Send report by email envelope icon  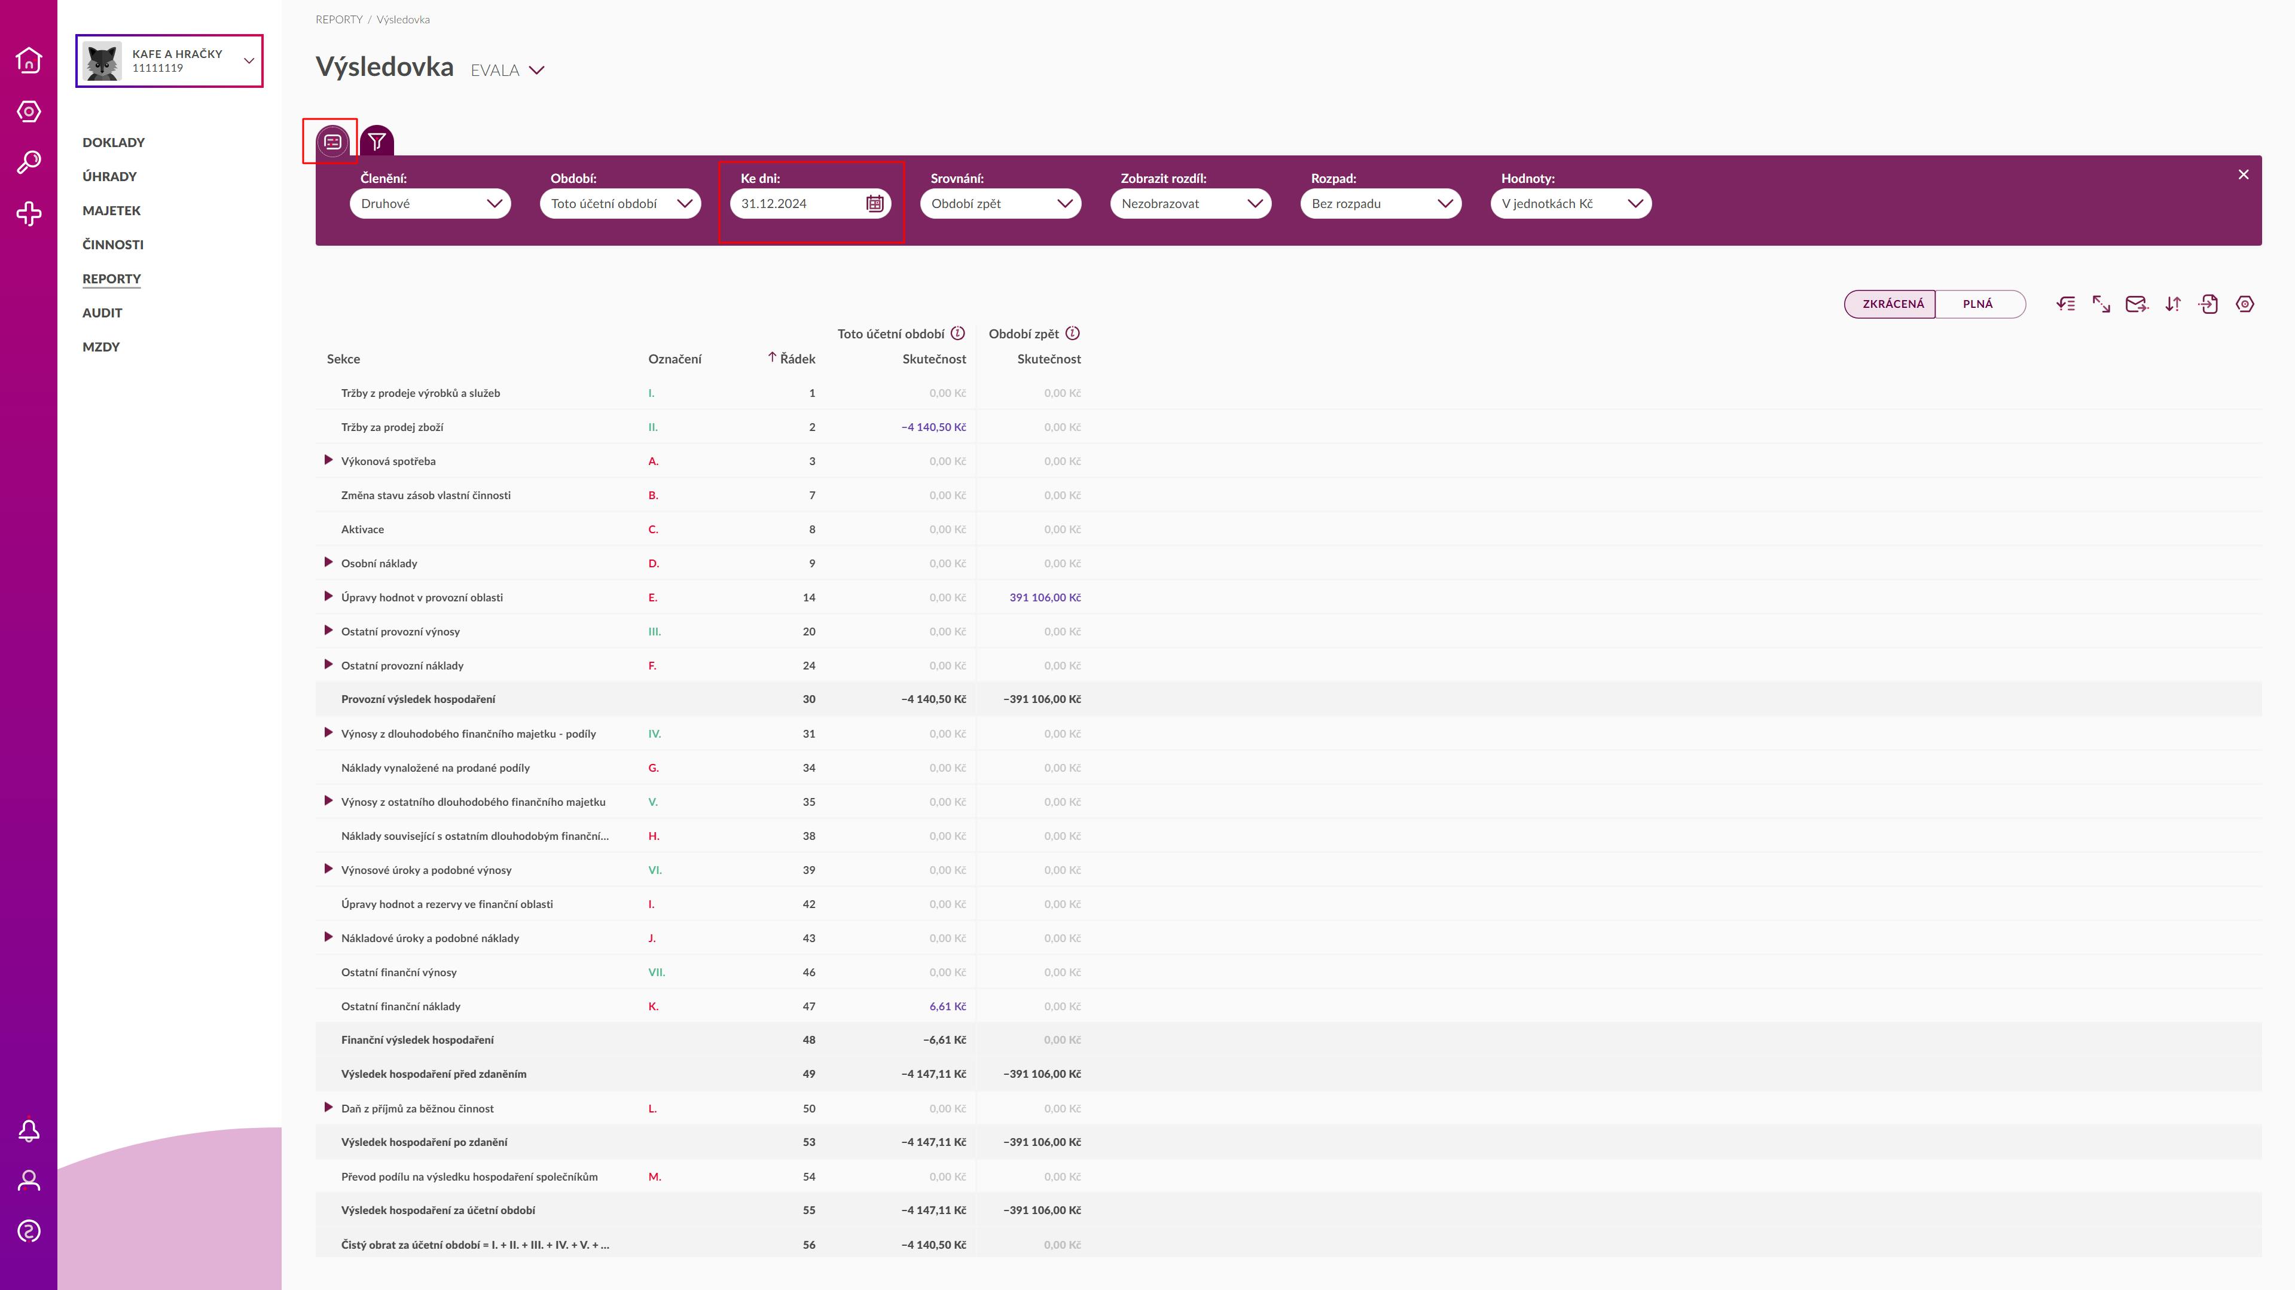(2137, 304)
